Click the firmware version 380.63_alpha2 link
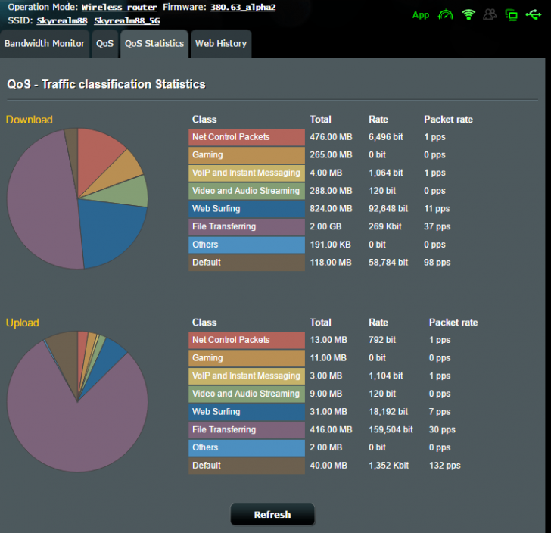Viewport: 551px width, 533px height. (x=243, y=7)
